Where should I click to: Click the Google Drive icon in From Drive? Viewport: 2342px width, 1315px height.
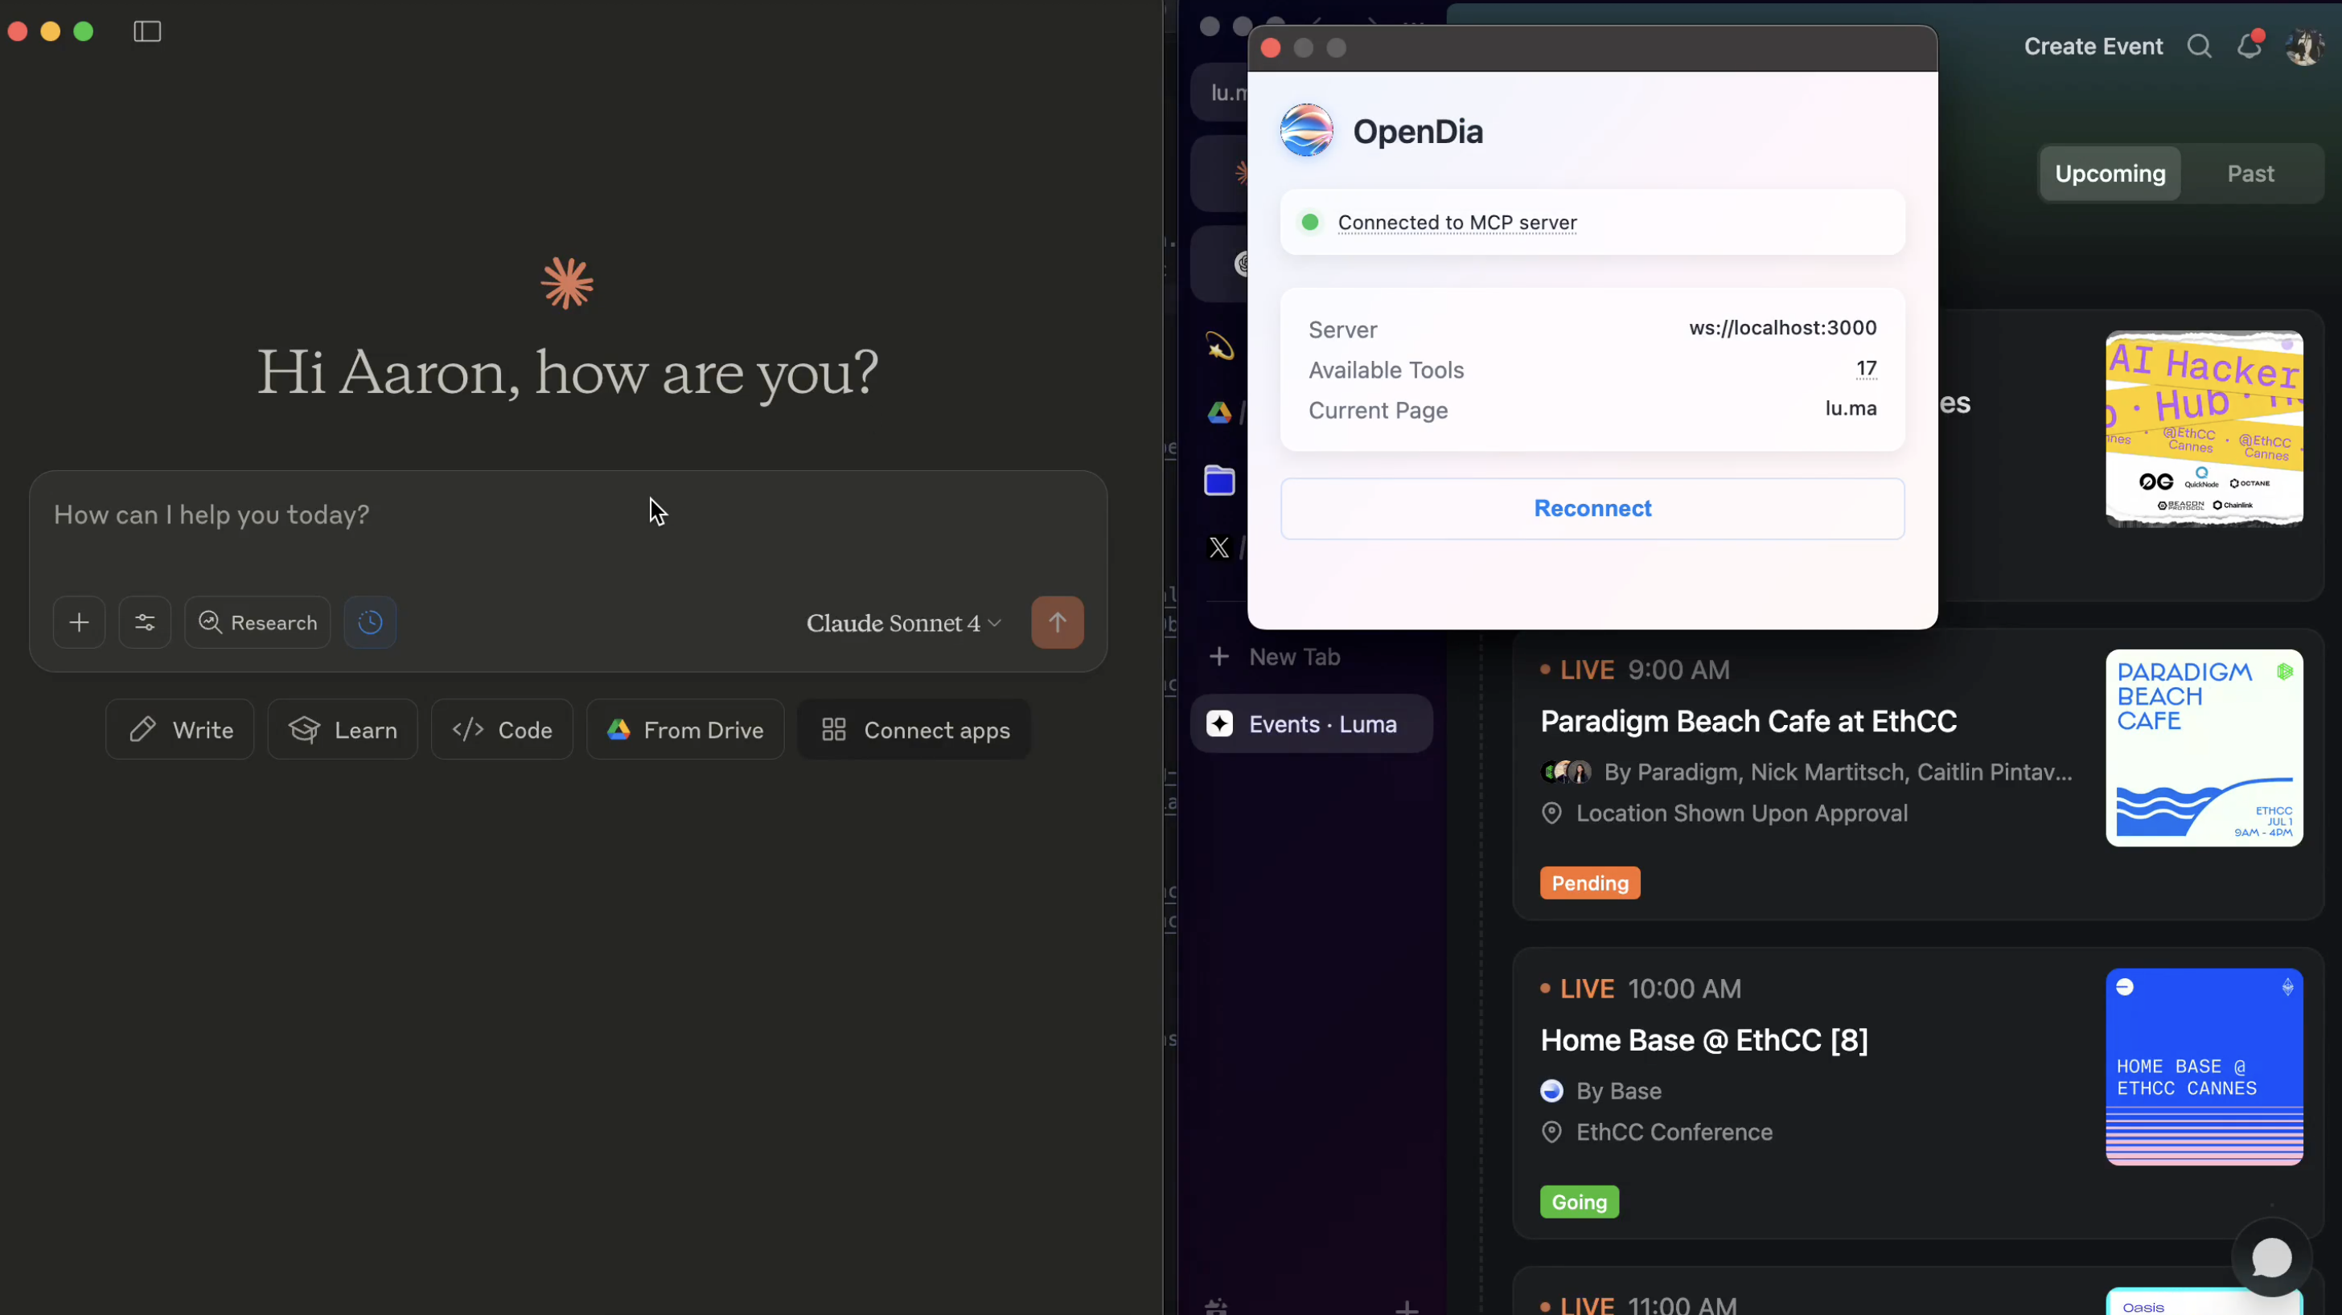click(618, 730)
